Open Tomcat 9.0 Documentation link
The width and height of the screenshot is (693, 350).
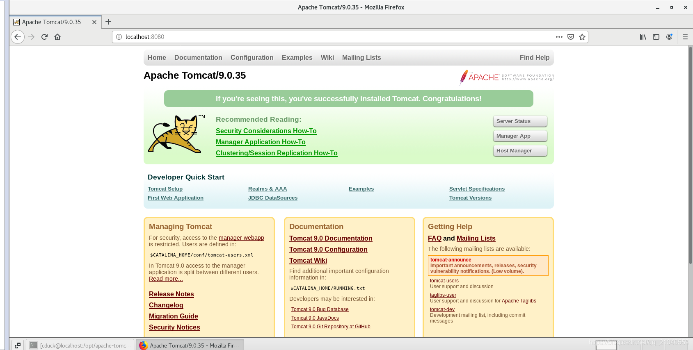(x=331, y=239)
